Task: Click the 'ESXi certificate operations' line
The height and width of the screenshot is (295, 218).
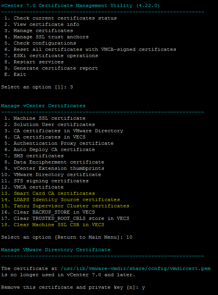Action: [x=51, y=56]
